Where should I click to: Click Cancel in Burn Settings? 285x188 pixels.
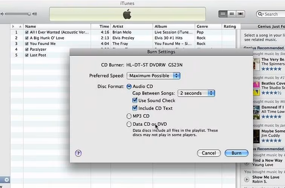(x=209, y=153)
